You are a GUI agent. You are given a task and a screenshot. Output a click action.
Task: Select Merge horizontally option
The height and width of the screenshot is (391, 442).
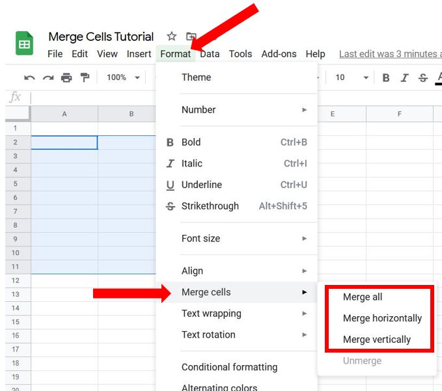pyautogui.click(x=377, y=318)
